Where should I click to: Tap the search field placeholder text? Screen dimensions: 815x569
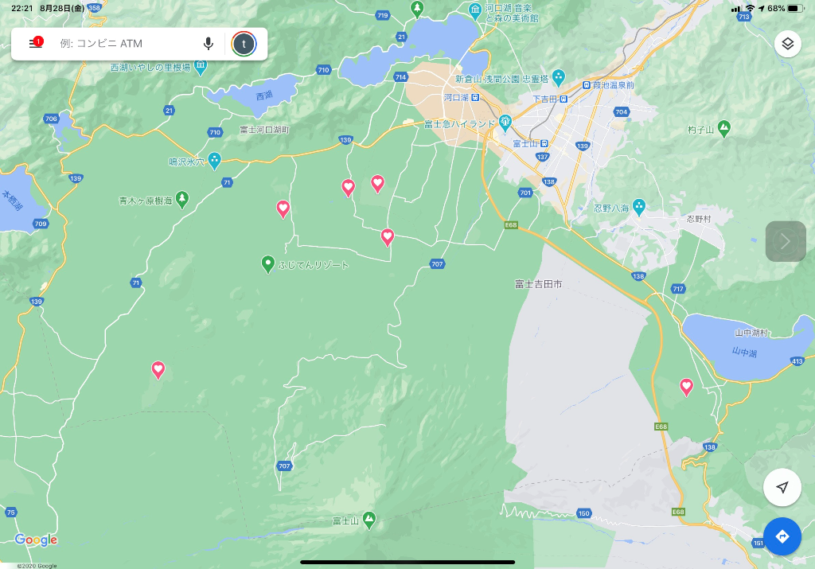101,44
